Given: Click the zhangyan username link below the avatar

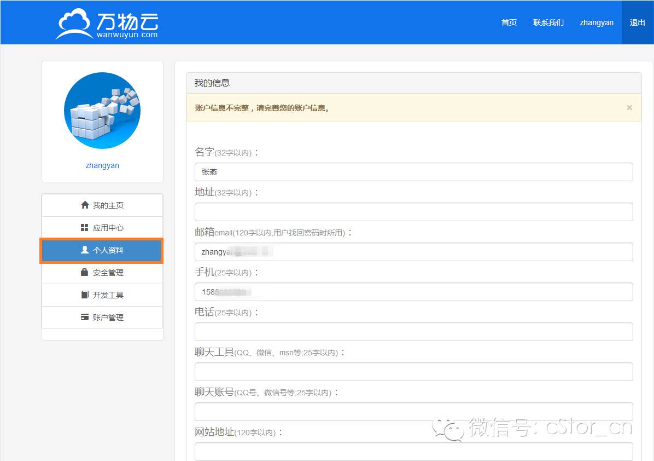Looking at the screenshot, I should (x=102, y=165).
